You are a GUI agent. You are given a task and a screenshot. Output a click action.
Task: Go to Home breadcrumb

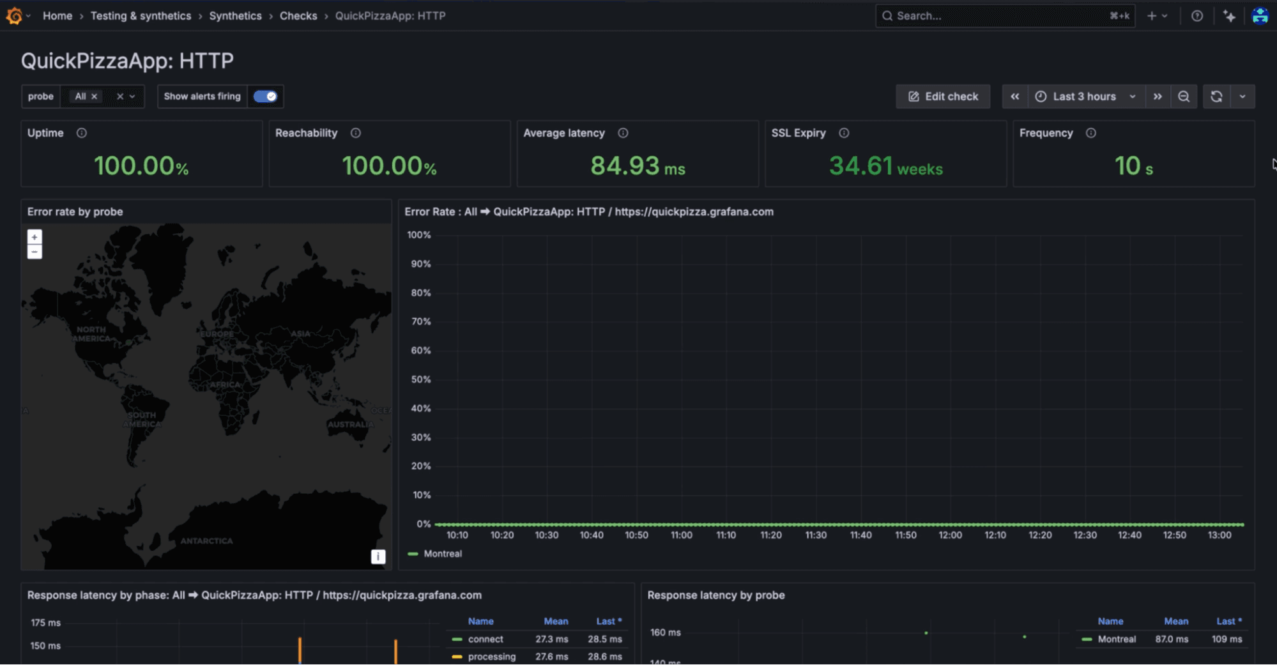[57, 16]
